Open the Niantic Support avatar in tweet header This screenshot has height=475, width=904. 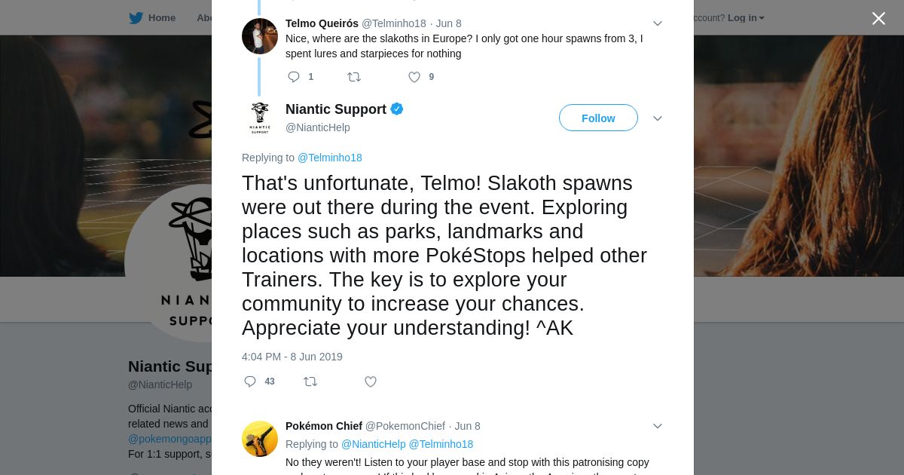260,118
